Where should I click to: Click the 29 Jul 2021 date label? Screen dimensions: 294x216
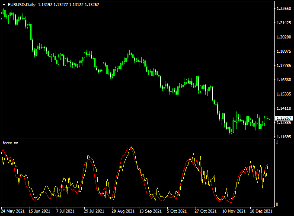tap(94, 211)
